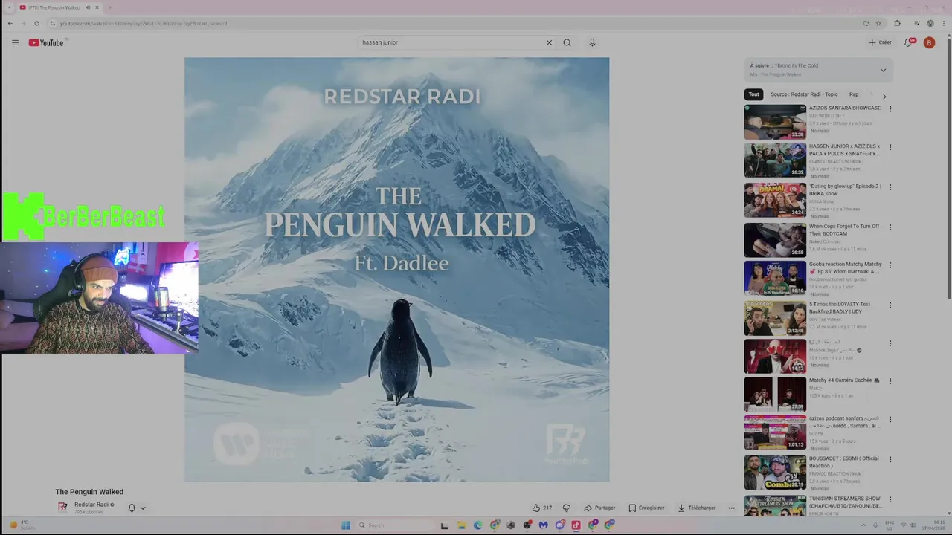The width and height of the screenshot is (952, 535).
Task: Go to YouTube home via logo
Action: tap(46, 42)
